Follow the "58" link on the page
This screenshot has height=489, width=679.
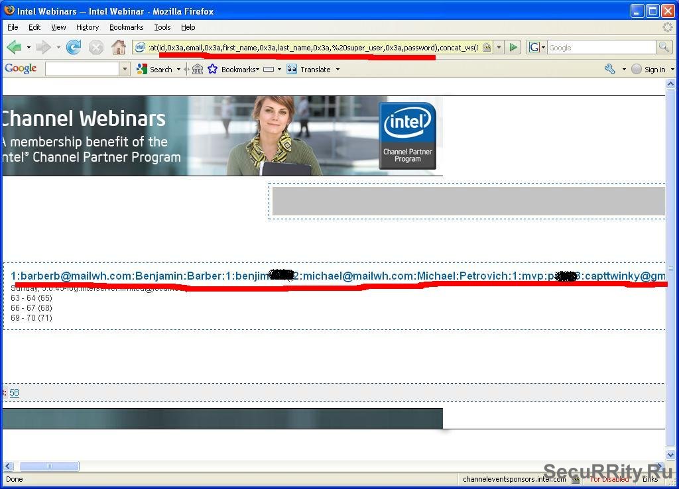click(x=15, y=392)
